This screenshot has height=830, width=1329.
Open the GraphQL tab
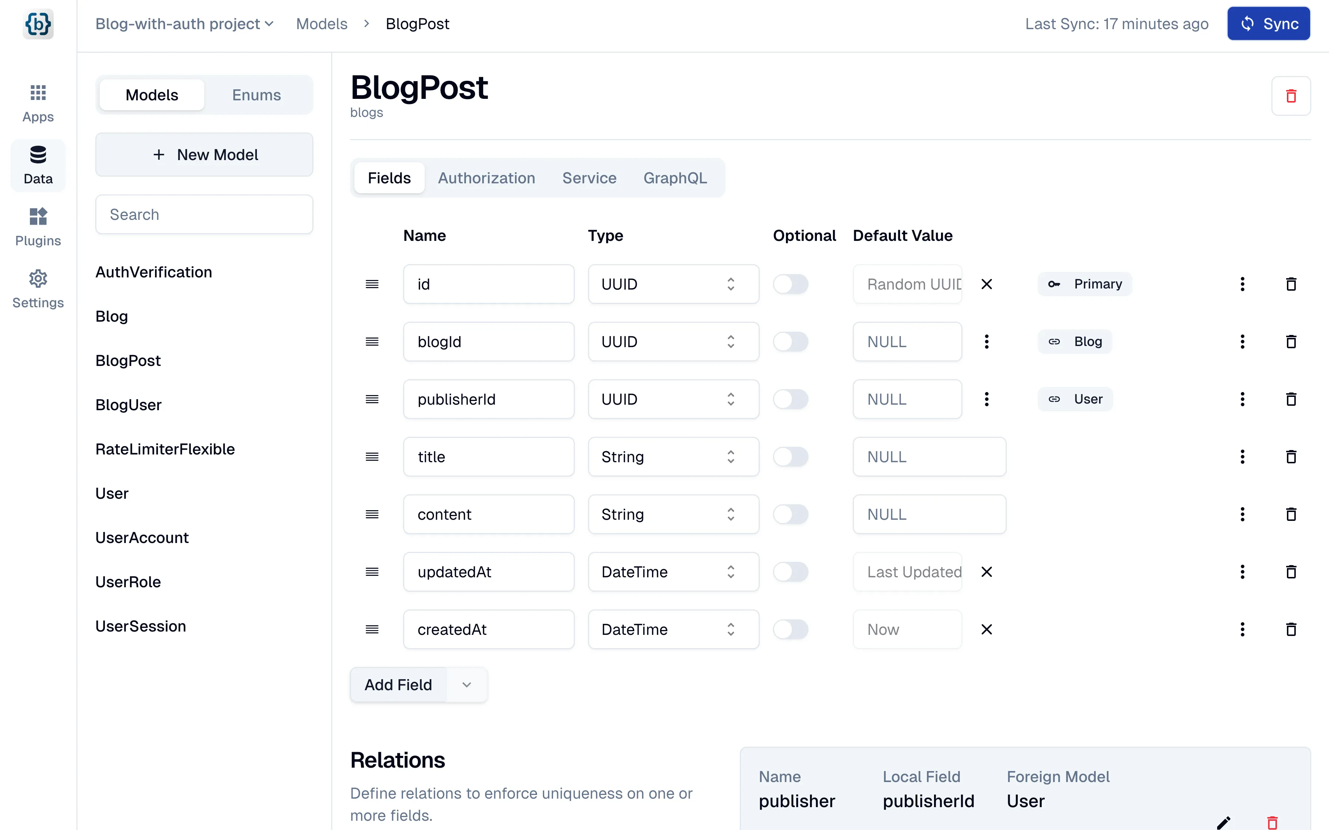tap(675, 177)
